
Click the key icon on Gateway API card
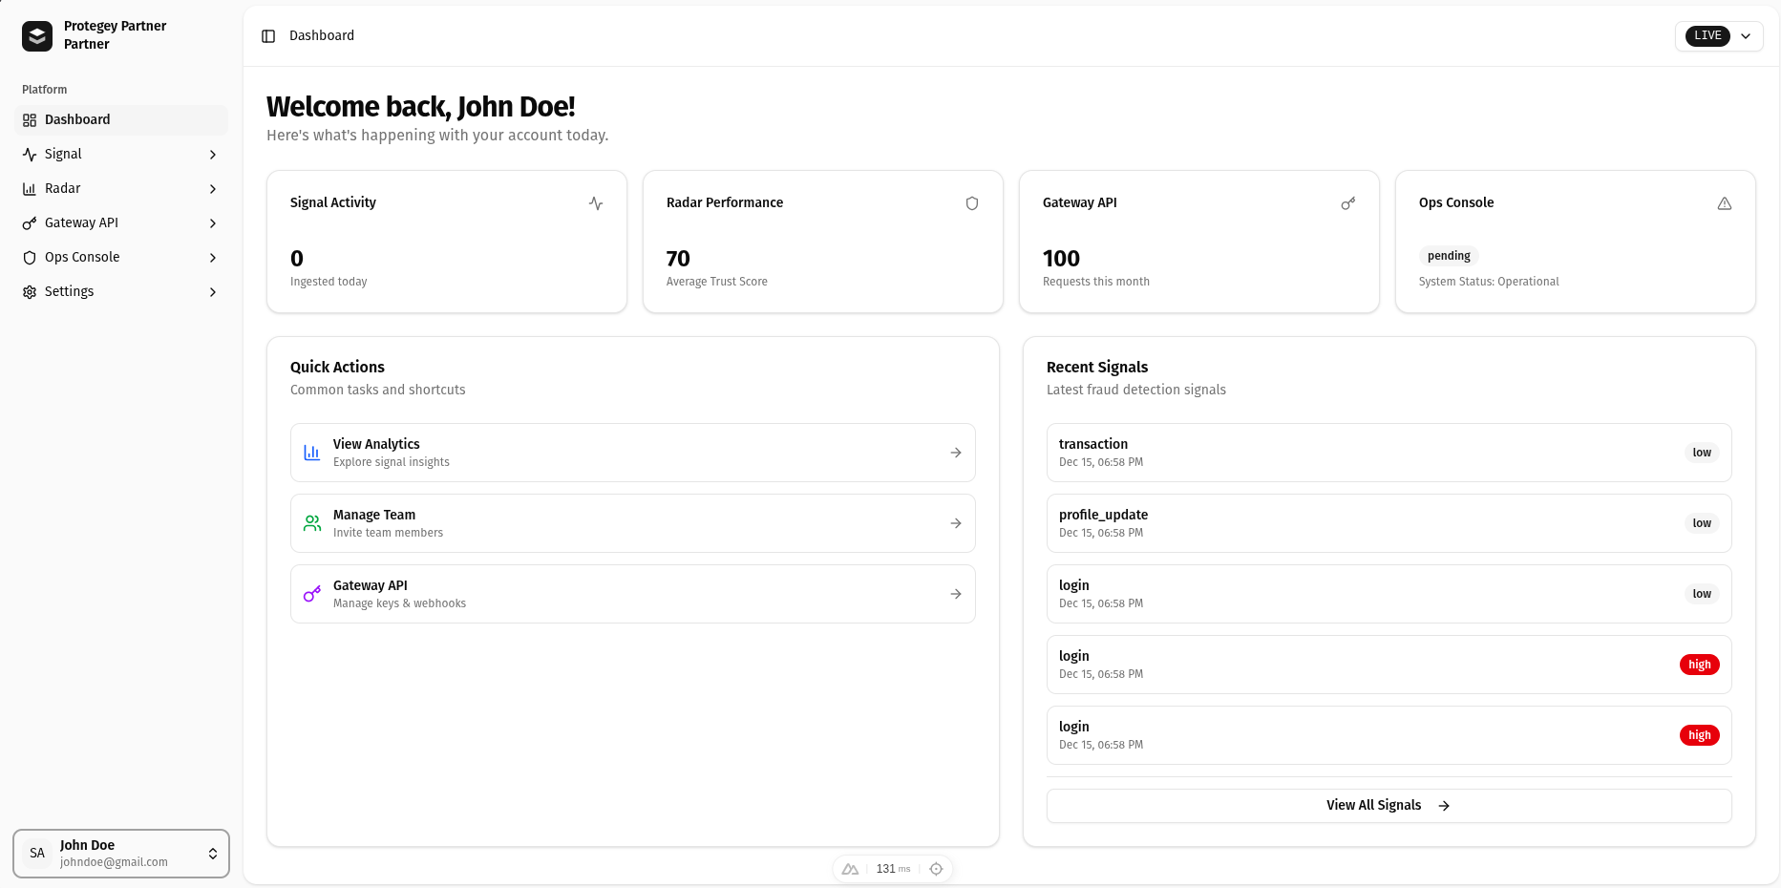pos(1347,203)
